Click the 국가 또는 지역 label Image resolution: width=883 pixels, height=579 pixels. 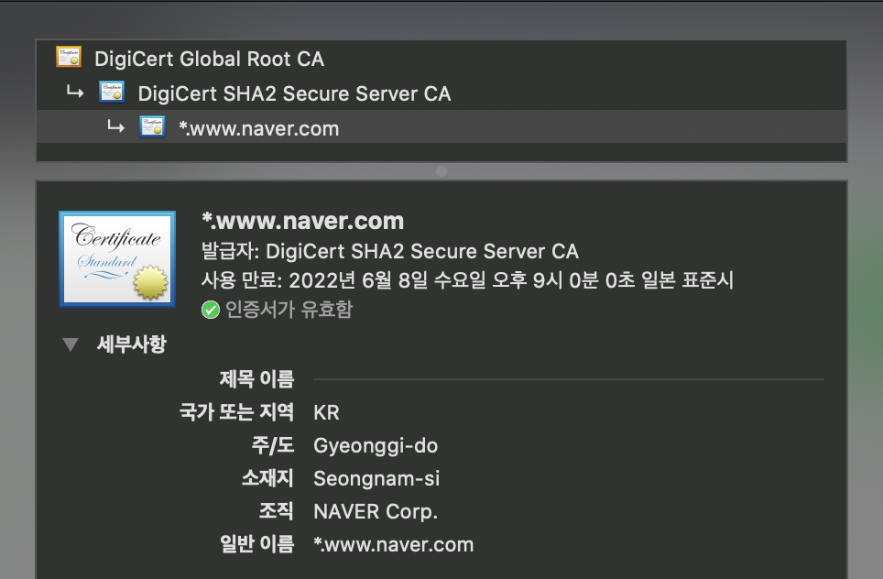coord(236,412)
